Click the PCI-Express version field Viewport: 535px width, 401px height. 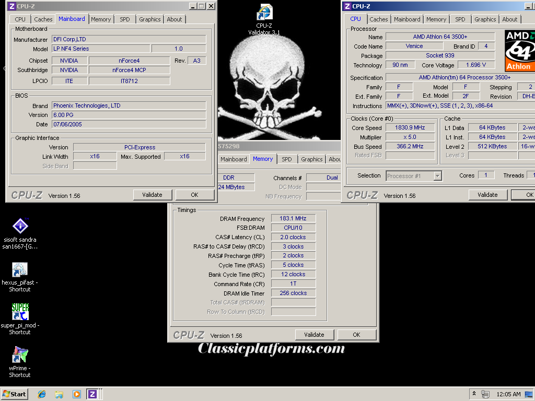pos(139,147)
